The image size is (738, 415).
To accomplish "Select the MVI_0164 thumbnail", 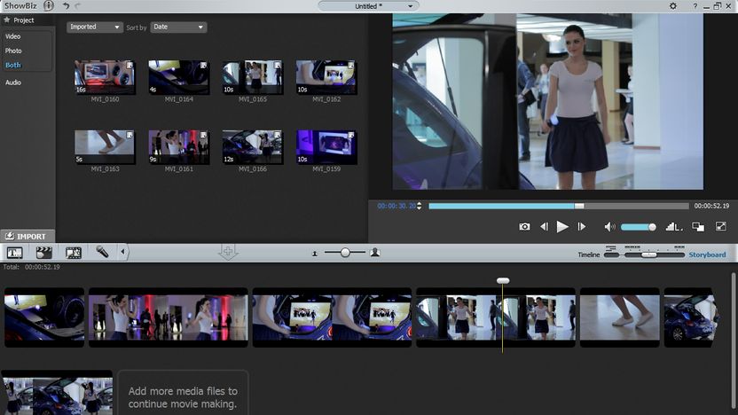I will coord(178,77).
